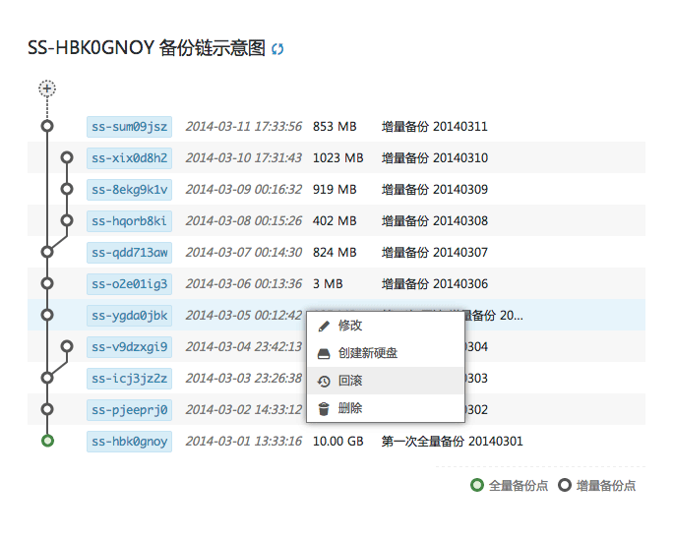The height and width of the screenshot is (539, 673).
Task: Choose 回滚 in the context menu
Action: pos(350,381)
